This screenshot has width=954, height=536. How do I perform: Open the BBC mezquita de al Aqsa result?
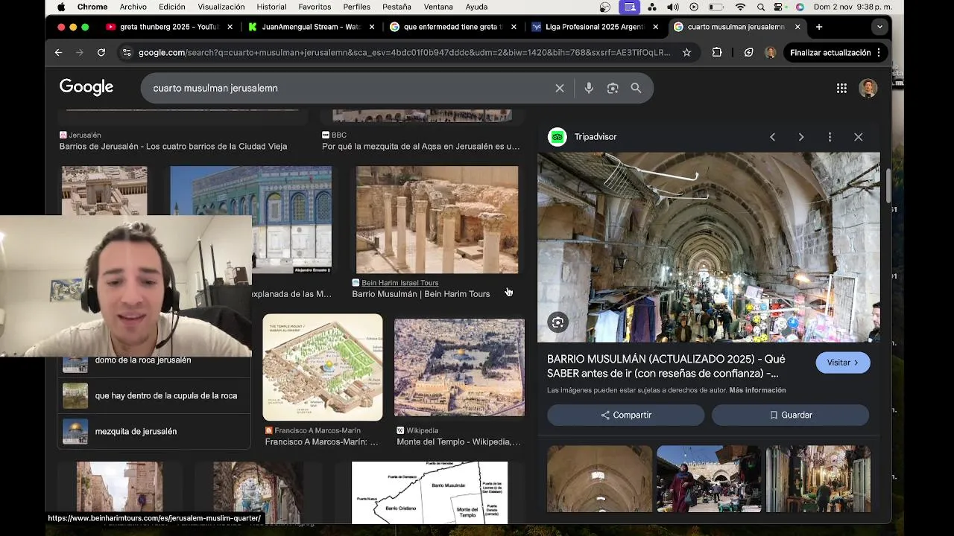tap(420, 147)
